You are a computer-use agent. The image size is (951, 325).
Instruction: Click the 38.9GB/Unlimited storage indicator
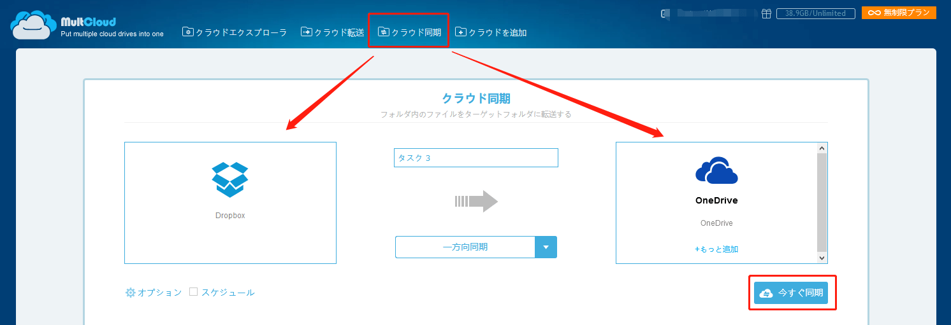pos(815,13)
